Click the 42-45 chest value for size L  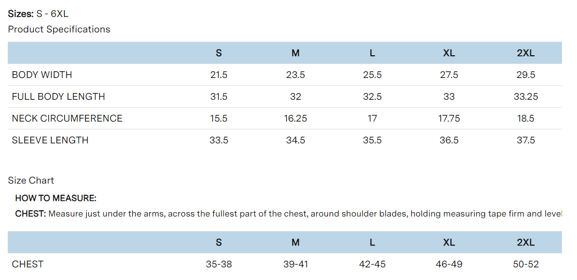[x=372, y=264]
